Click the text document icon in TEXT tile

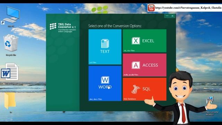click(105, 43)
